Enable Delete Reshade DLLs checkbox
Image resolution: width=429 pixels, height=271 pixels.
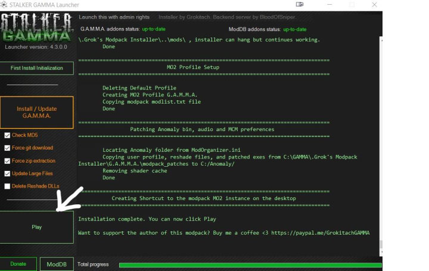[7, 186]
